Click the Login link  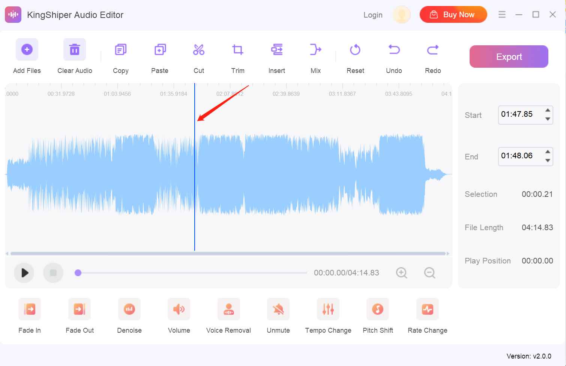(372, 15)
